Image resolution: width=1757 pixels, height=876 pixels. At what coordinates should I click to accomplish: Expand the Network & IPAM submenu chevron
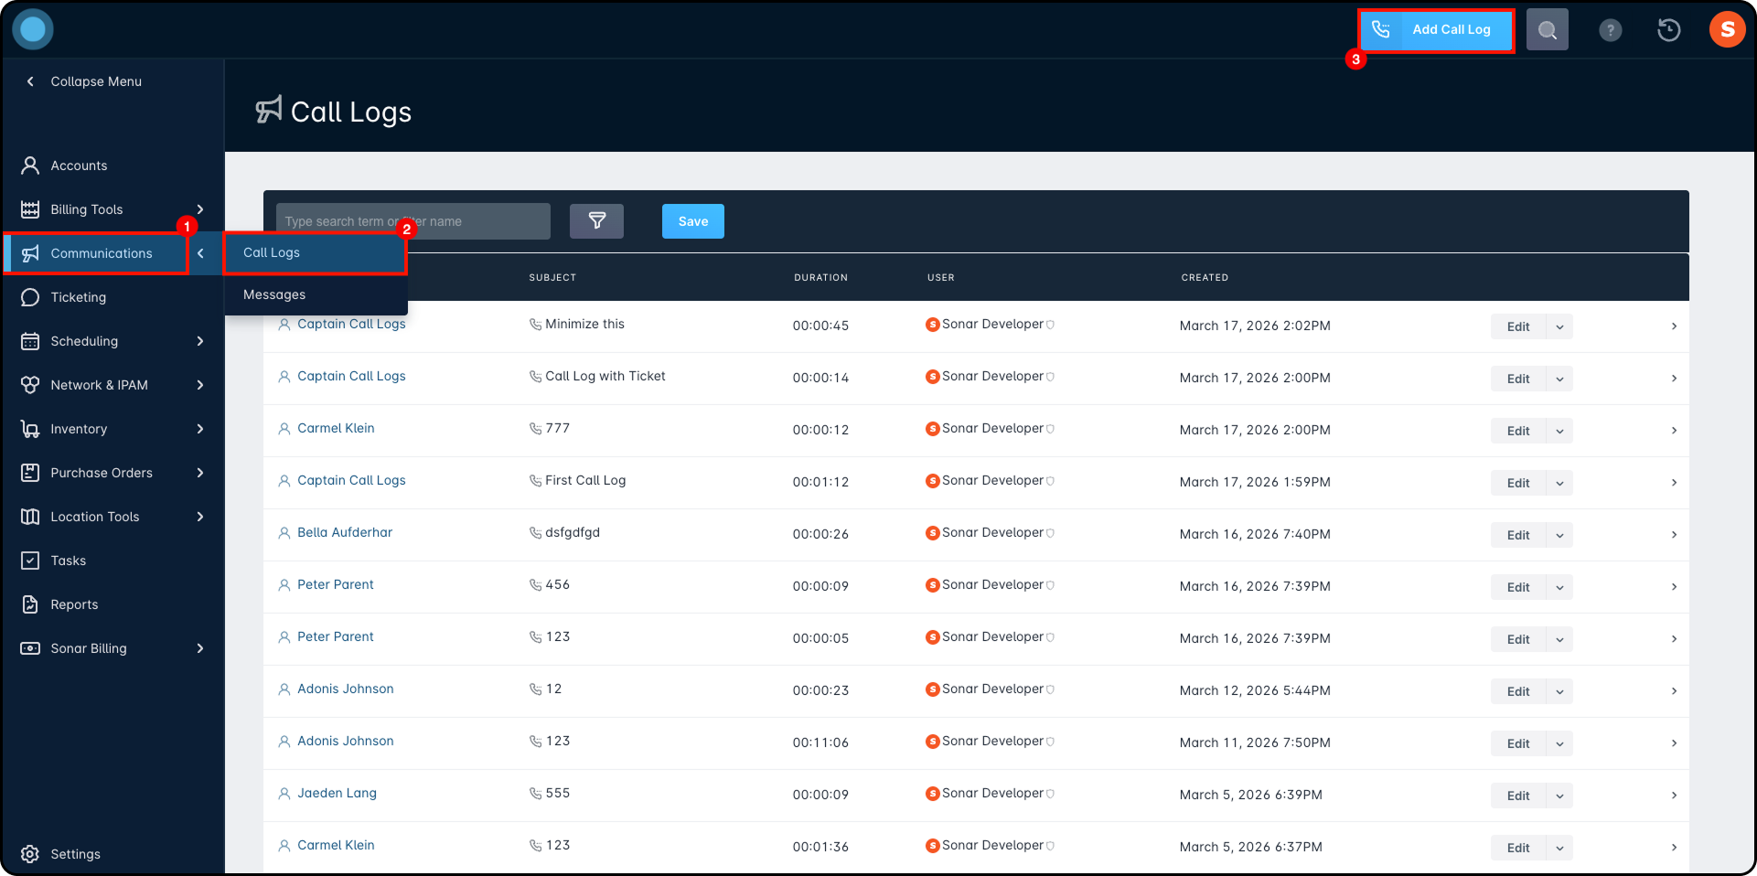point(200,385)
